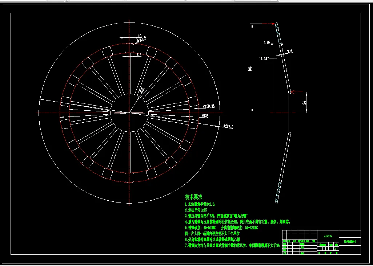This screenshot has width=373, height=266.
Task: Select note 5 about hardness 45-50HRC
Action: (x=221, y=228)
